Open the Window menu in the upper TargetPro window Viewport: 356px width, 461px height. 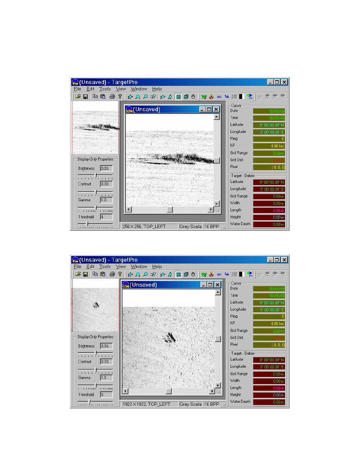139,89
